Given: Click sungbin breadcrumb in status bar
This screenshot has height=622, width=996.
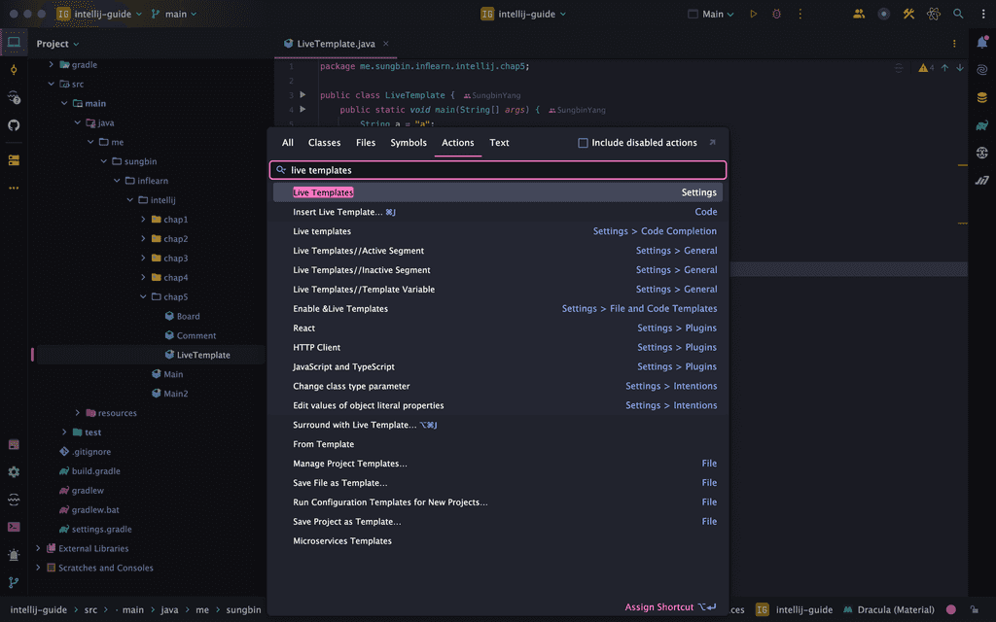Looking at the screenshot, I should pyautogui.click(x=243, y=610).
